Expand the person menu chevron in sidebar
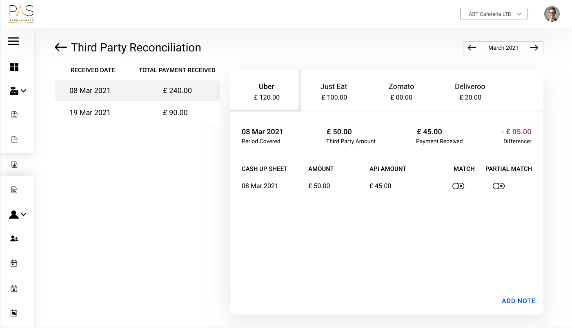This screenshot has width=572, height=328. coord(24,214)
